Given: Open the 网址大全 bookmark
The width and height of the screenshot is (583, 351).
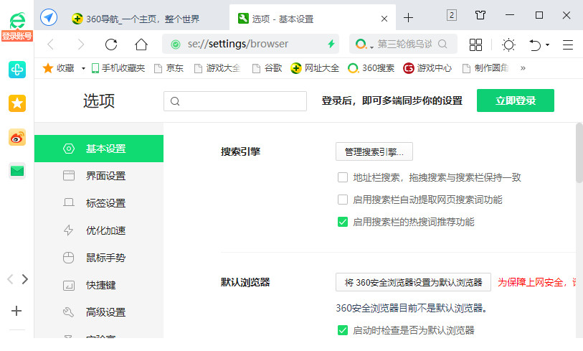Looking at the screenshot, I should 315,68.
